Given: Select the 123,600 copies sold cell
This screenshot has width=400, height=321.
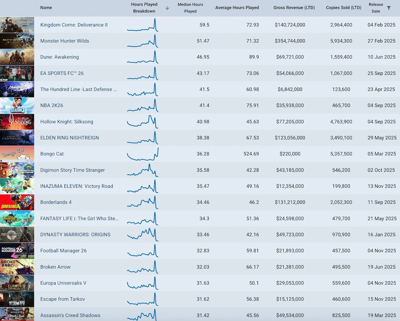Looking at the screenshot, I should (x=341, y=89).
